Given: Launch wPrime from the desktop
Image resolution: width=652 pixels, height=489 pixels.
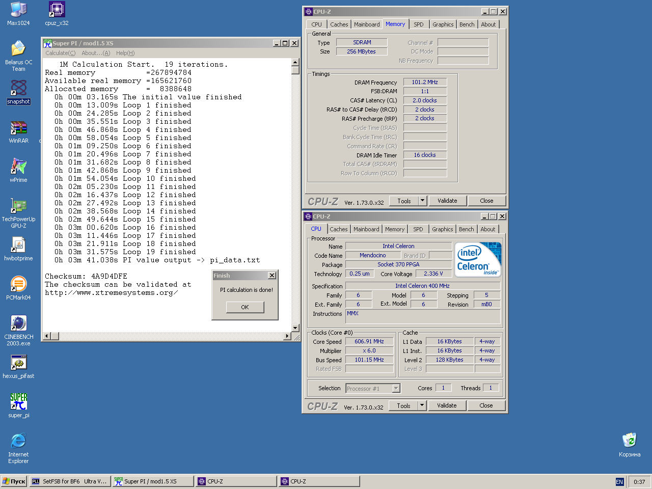Looking at the screenshot, I should click(x=18, y=171).
